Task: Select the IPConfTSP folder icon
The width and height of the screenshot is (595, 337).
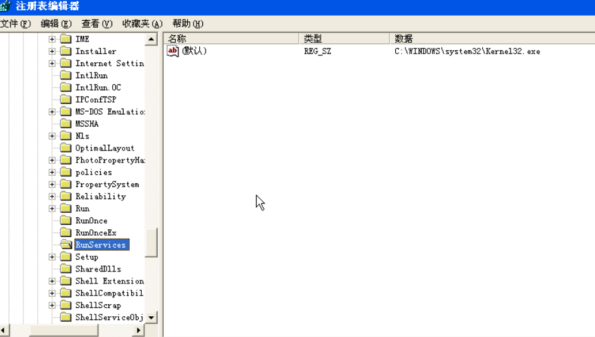Action: (66, 100)
